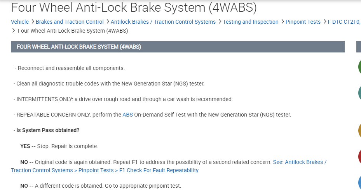361x190 pixels.
Task: Click the partial gray panel header at right edge
Action: tap(359, 47)
